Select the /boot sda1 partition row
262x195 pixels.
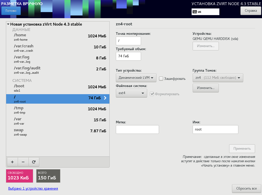click(58, 88)
